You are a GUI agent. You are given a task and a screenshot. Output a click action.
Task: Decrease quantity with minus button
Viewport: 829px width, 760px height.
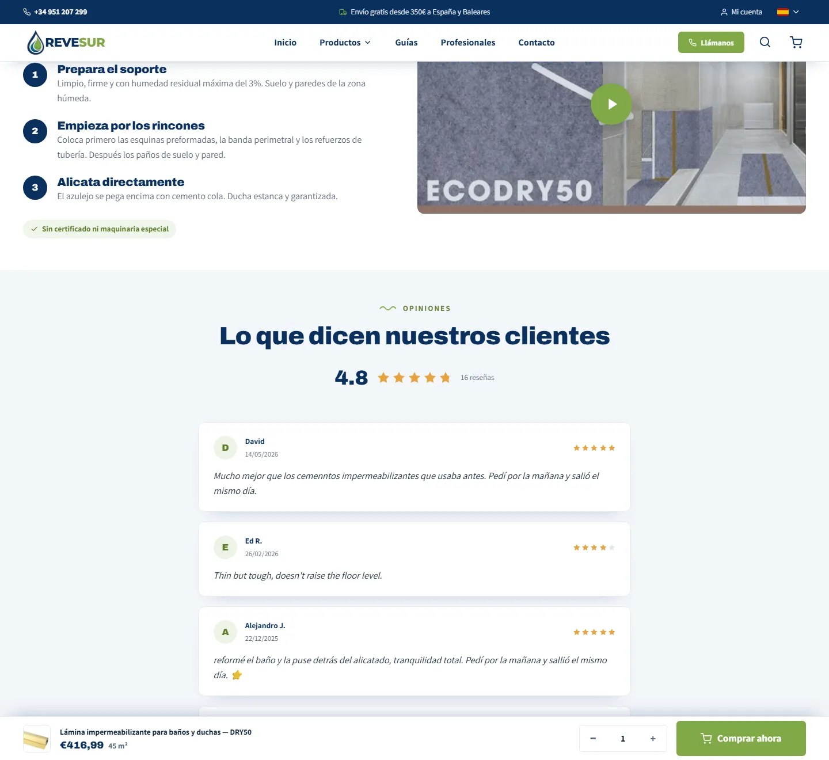pos(593,739)
